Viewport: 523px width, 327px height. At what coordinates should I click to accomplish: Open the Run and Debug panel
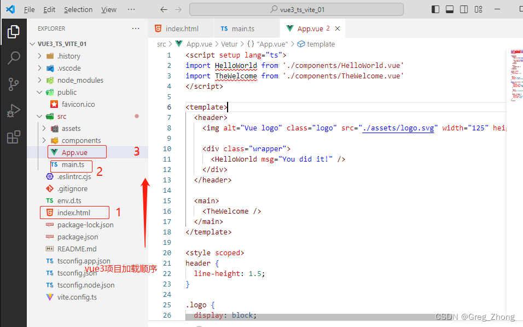[14, 109]
